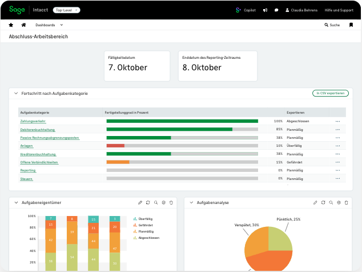The height and width of the screenshot is (272, 362).
Task: Open Sage Copilot
Action: [246, 10]
